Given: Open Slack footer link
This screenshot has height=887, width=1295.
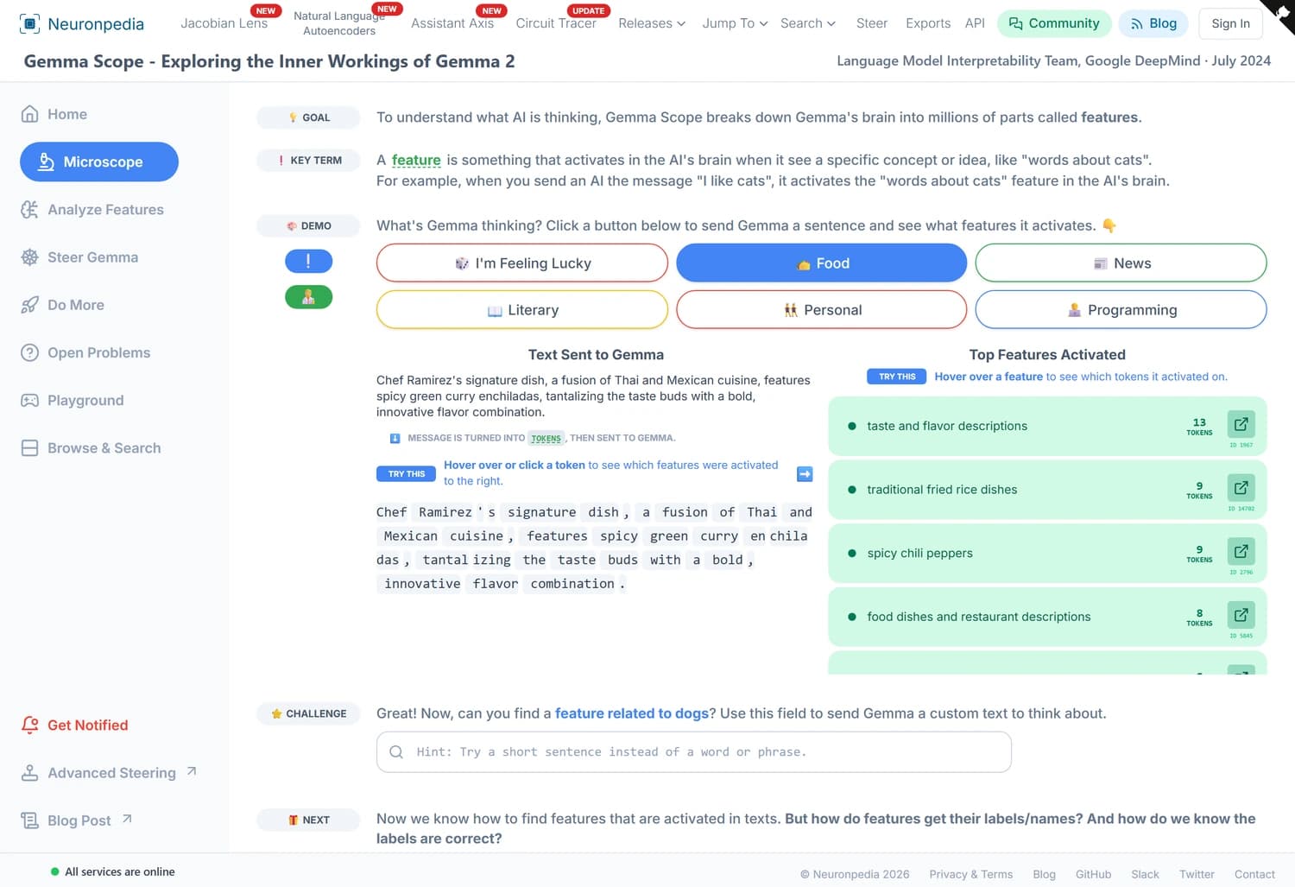Looking at the screenshot, I should [x=1145, y=874].
